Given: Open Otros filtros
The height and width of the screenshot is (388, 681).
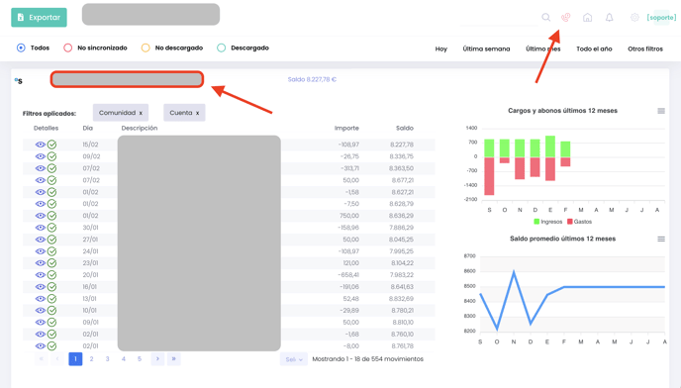Looking at the screenshot, I should coord(645,48).
